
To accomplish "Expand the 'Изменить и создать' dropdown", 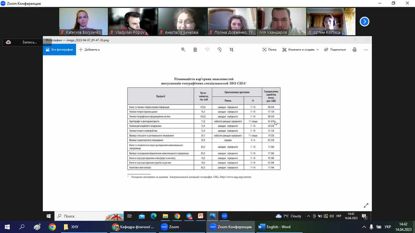I will pos(317,50).
